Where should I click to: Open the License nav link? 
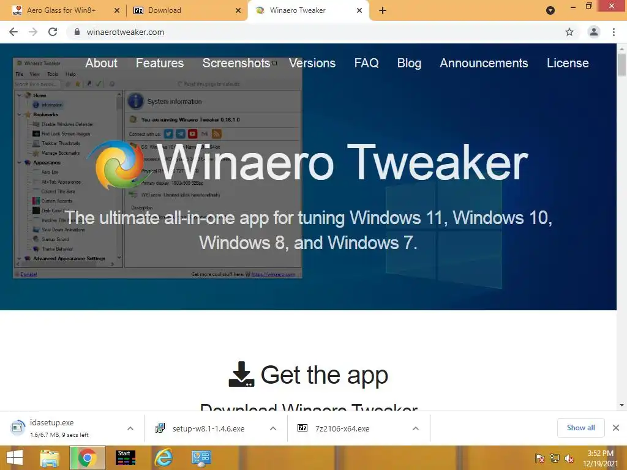(568, 63)
